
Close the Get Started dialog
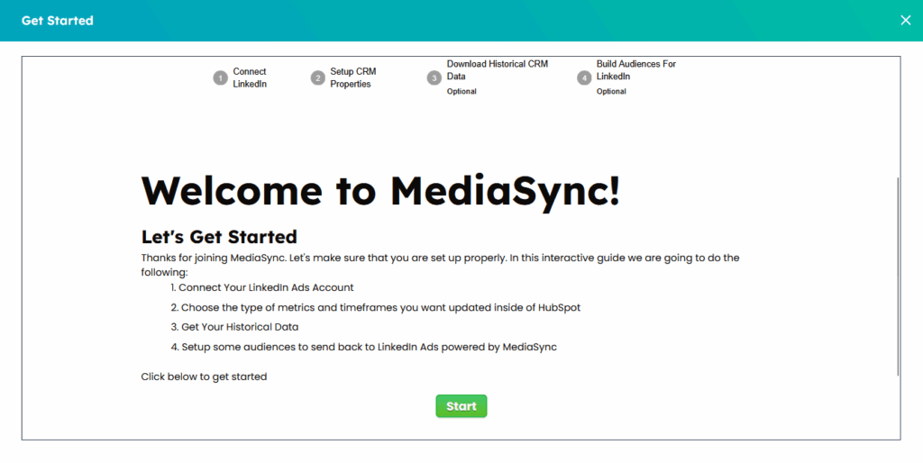tap(905, 20)
